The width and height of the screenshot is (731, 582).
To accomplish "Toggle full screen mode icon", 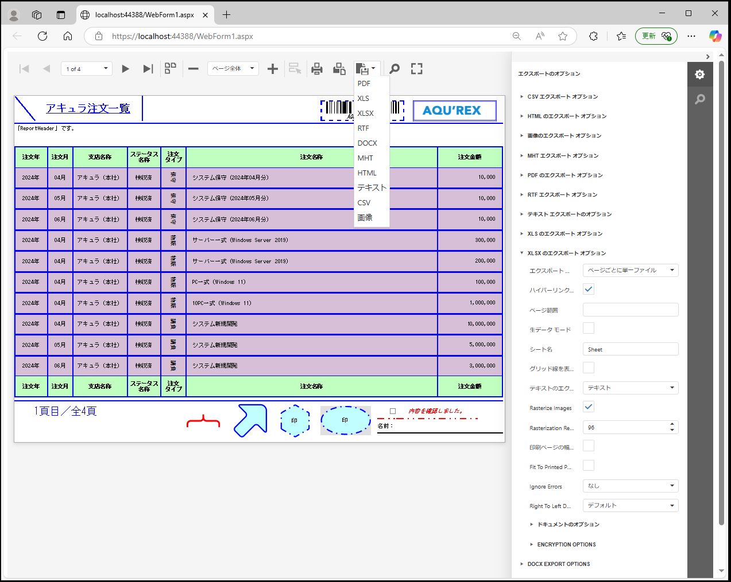I will [x=417, y=69].
